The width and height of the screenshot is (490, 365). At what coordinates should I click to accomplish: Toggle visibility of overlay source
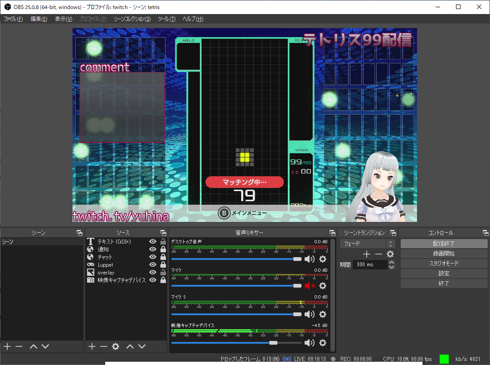(x=153, y=272)
